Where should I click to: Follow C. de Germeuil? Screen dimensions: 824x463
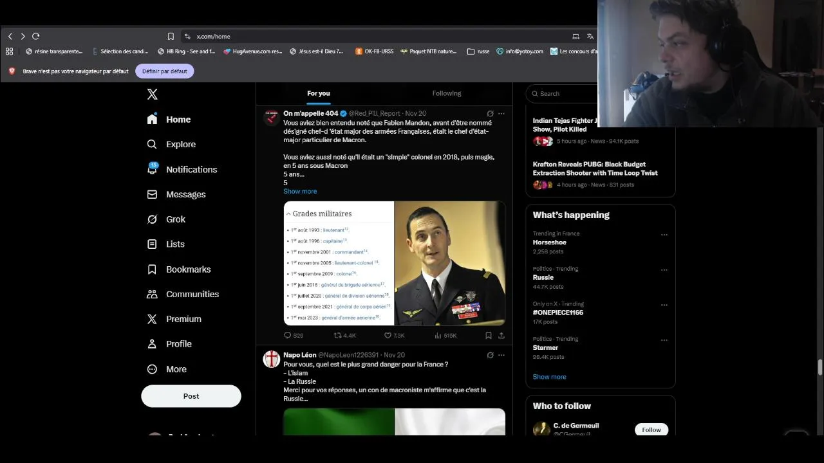tap(651, 430)
